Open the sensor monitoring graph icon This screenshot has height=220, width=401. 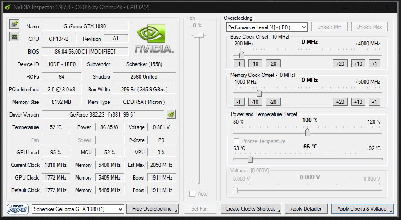(x=14, y=36)
